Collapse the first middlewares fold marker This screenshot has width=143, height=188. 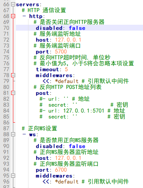[x=13, y=75]
